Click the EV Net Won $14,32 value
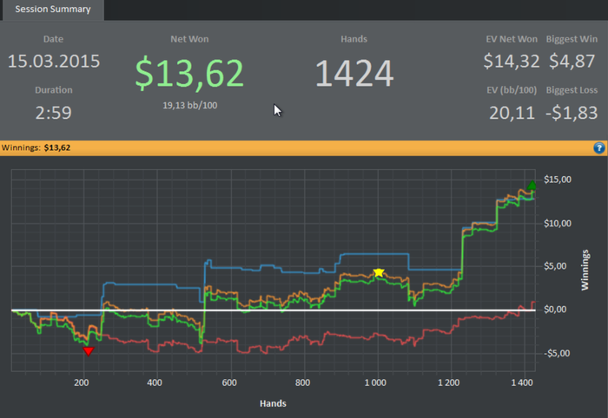608x418 pixels. coord(511,62)
